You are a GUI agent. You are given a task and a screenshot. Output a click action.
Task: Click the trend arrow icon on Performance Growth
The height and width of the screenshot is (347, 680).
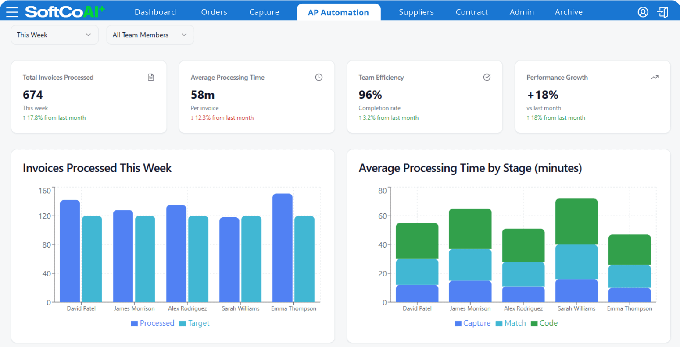coord(655,78)
